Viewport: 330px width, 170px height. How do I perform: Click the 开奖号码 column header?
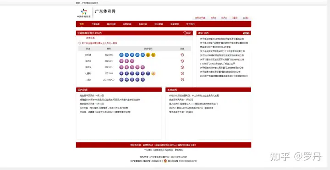148,49
